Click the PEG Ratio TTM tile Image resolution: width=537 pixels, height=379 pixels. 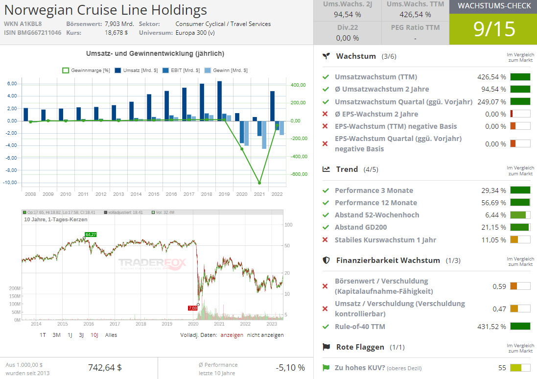415,33
